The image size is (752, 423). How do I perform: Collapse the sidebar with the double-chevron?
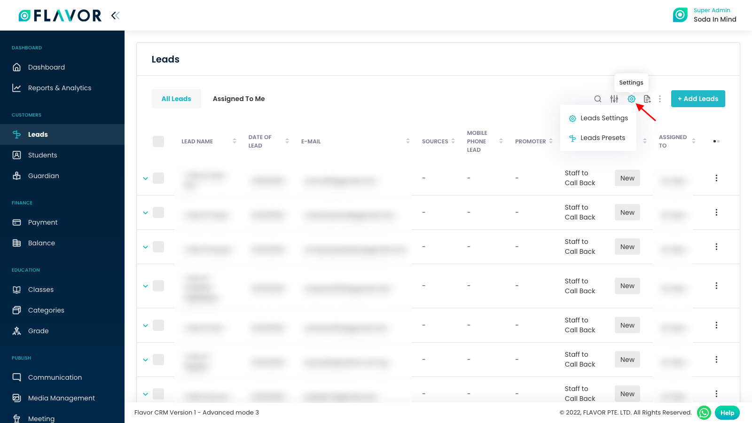click(x=115, y=15)
